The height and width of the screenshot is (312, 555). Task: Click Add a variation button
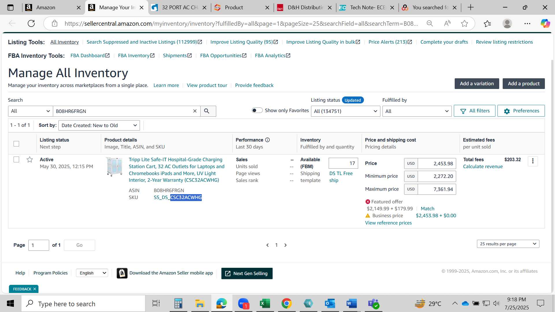477,83
